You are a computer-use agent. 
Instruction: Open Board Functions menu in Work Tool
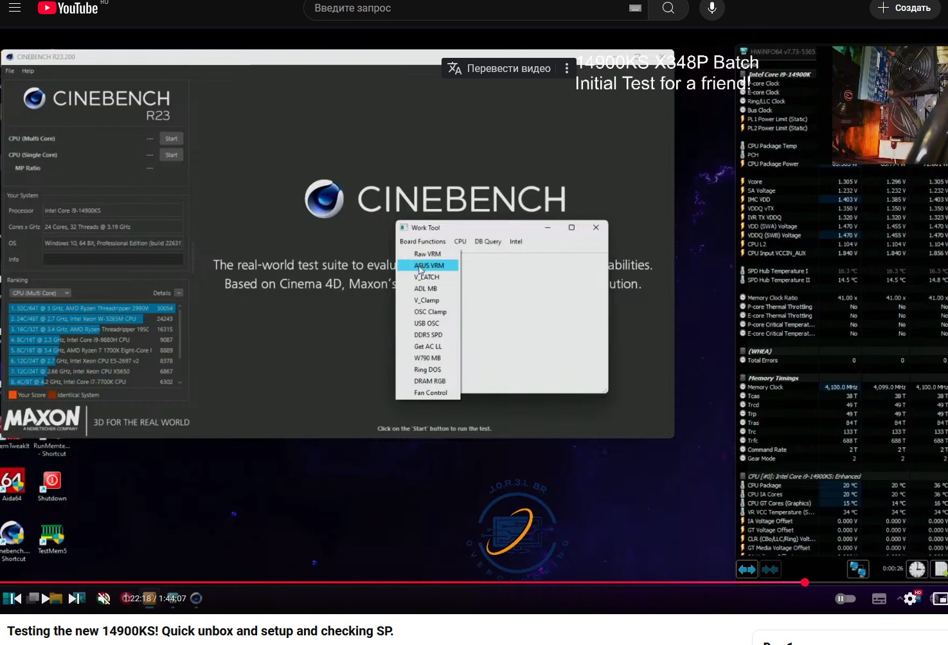click(x=422, y=242)
